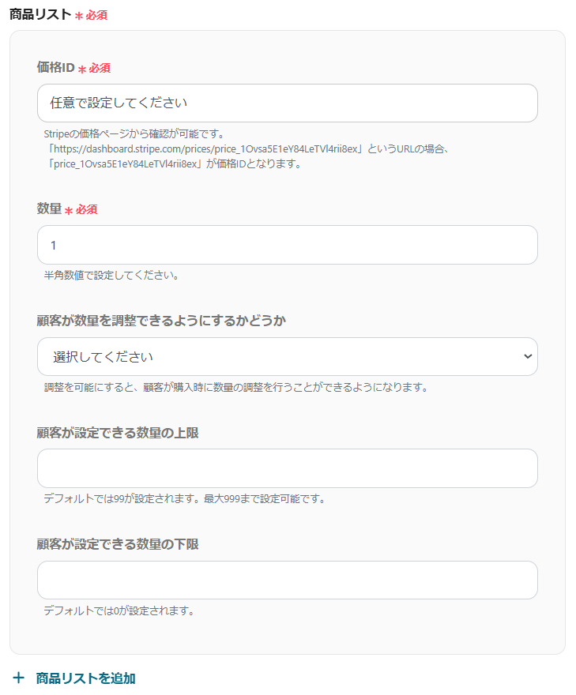Click the red asterisk beside 数量
The image size is (576, 695).
[x=69, y=210]
